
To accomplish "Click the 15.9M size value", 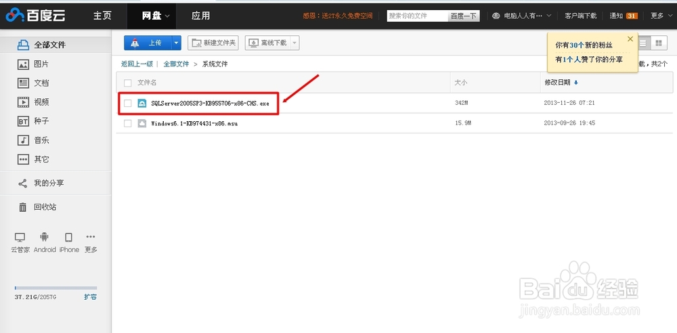I will coord(463,124).
